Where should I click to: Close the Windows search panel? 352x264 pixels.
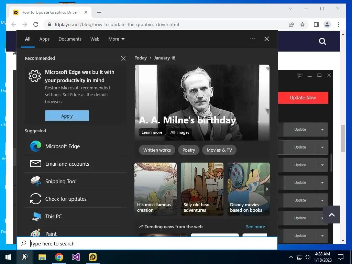click(267, 39)
